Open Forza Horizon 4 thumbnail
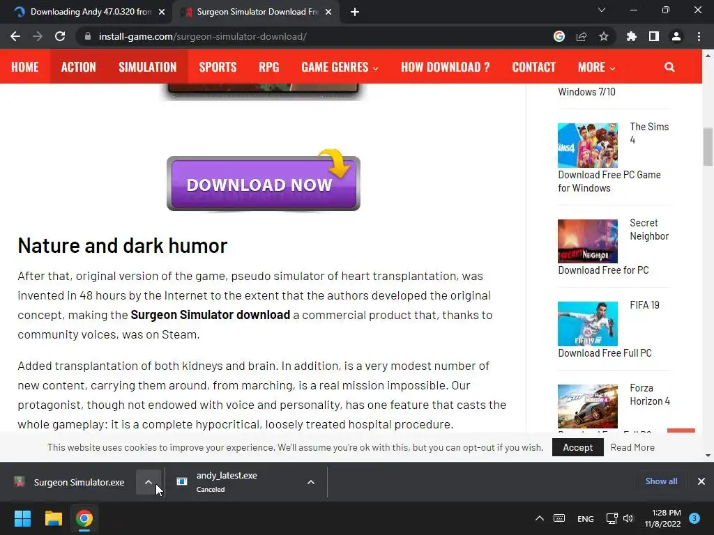This screenshot has height=535, width=714. pyautogui.click(x=588, y=406)
